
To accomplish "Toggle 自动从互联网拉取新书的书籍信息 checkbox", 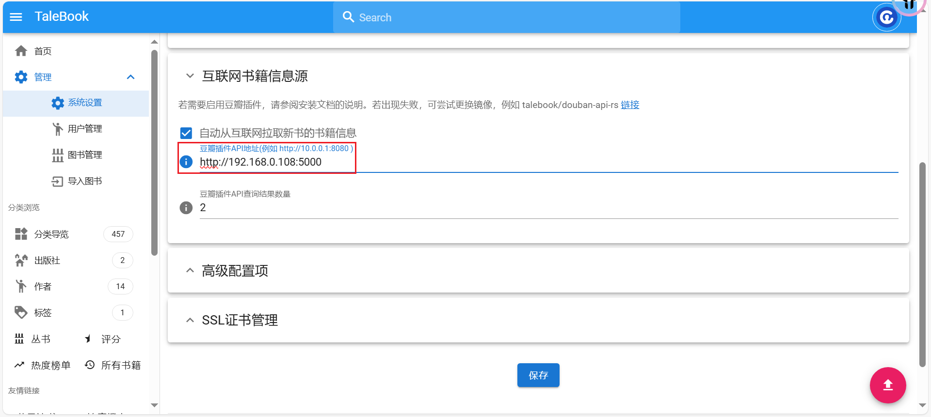I will pos(186,133).
